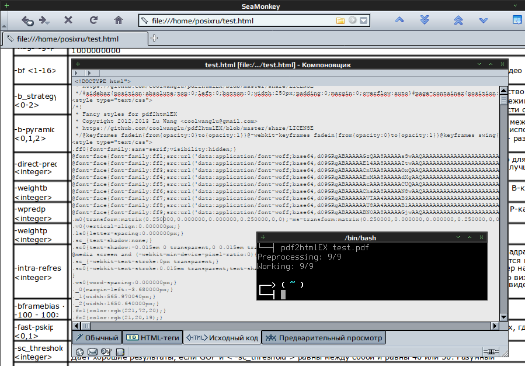Open Navigator via globe icon in Composer status bar
The width and height of the screenshot is (525, 366).
coord(79,352)
